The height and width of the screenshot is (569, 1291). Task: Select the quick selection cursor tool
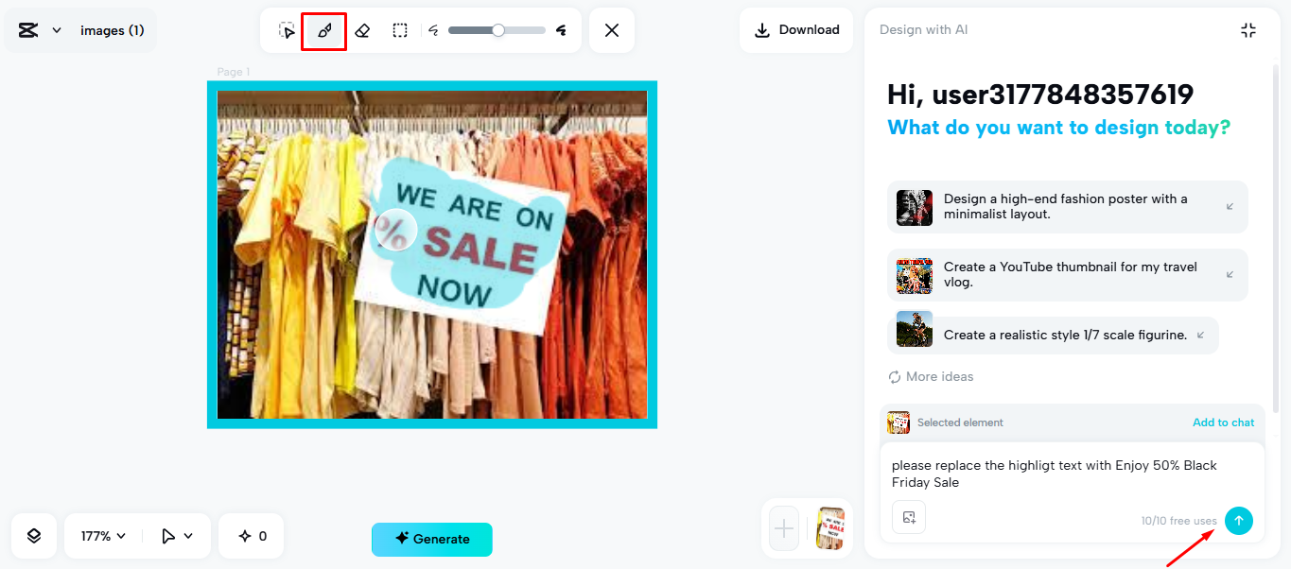(288, 30)
